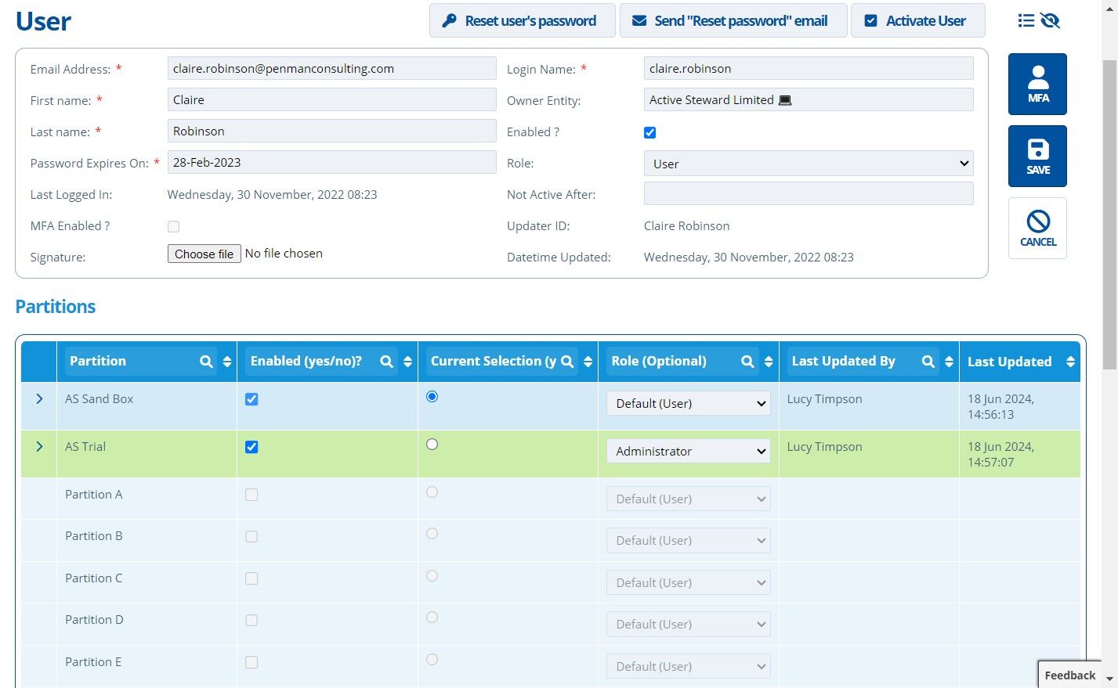This screenshot has height=688, width=1118.
Task: Sort by Role (Optional) column
Action: coord(769,362)
